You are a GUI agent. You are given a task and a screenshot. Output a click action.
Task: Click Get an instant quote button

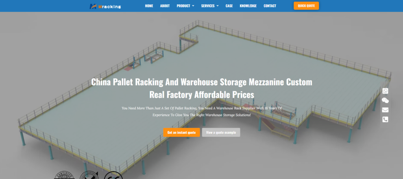click(181, 132)
